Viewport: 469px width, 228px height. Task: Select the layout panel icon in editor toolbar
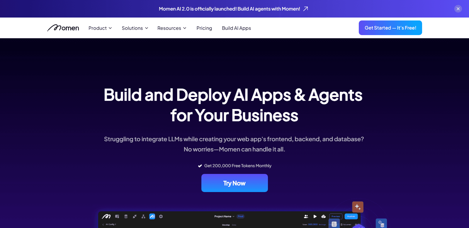[x=117, y=217]
